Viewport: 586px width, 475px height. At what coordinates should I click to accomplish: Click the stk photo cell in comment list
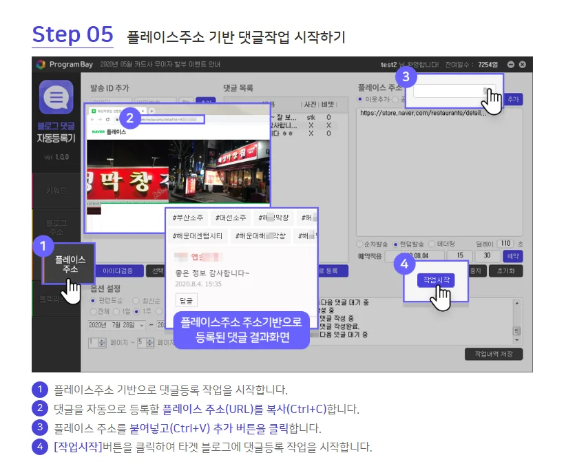click(311, 117)
